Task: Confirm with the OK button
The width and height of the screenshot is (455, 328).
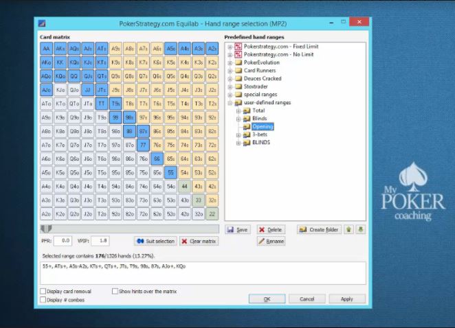Action: [x=267, y=298]
